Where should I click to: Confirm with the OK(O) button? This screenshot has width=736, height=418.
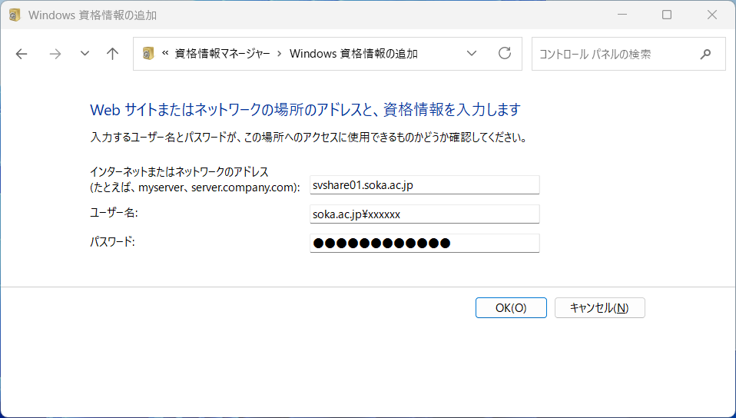click(511, 307)
